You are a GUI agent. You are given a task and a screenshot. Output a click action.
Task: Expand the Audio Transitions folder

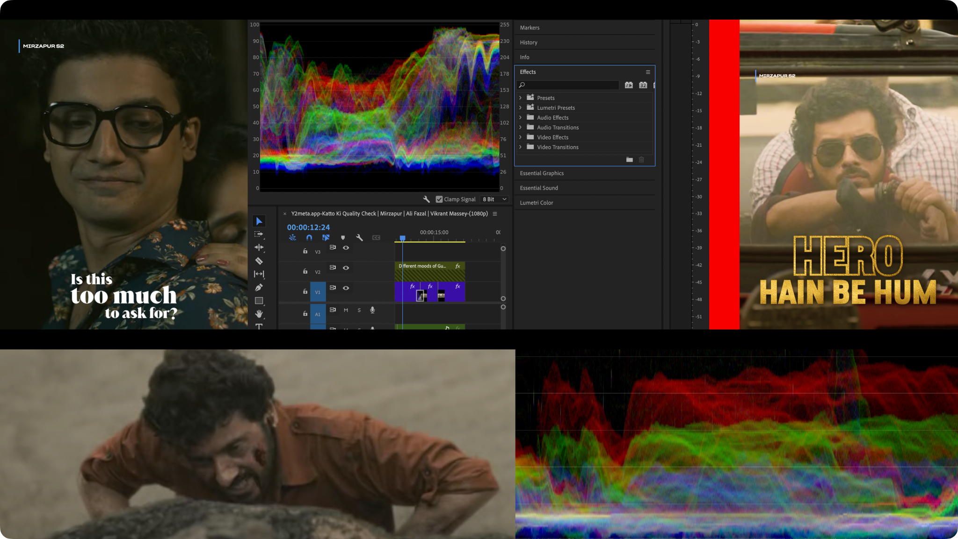pyautogui.click(x=520, y=128)
